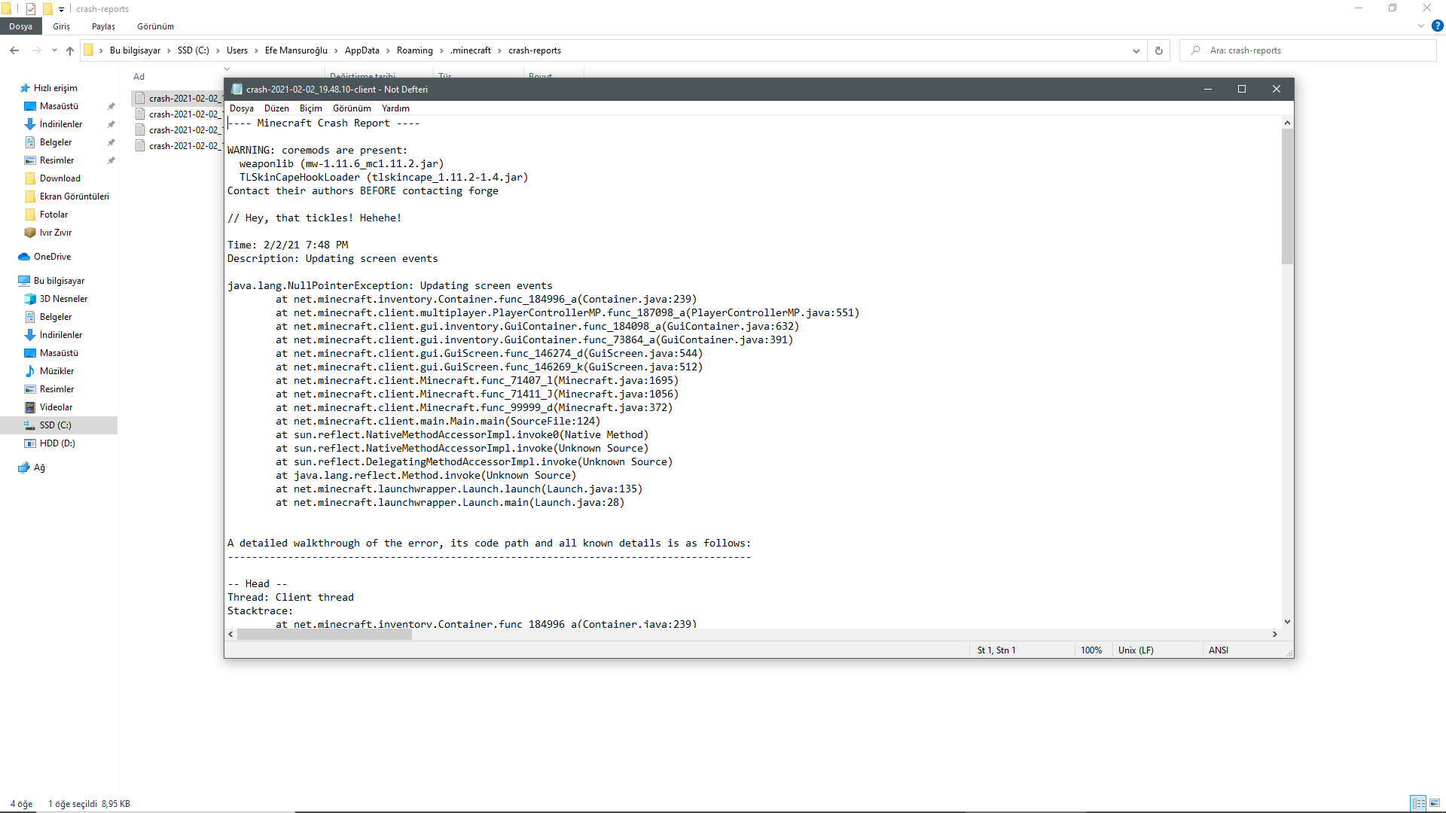Click Notepad horizontal scrollbar right arrow

[x=1274, y=635]
